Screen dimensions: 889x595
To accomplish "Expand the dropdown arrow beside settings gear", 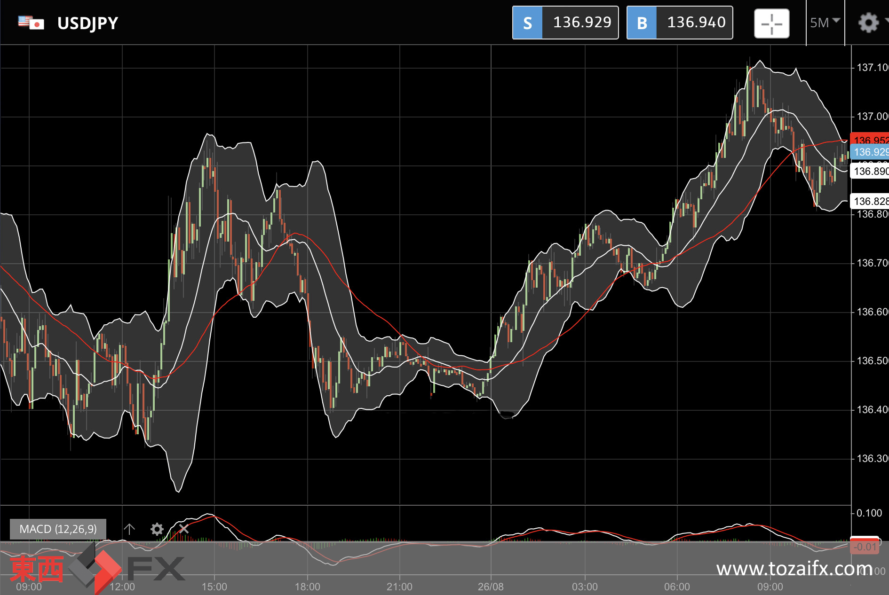I will click(886, 21).
